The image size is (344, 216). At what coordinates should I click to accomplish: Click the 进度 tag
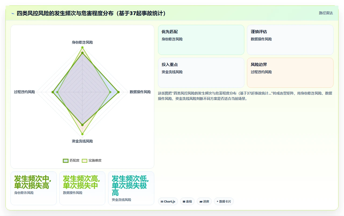(x=204, y=201)
